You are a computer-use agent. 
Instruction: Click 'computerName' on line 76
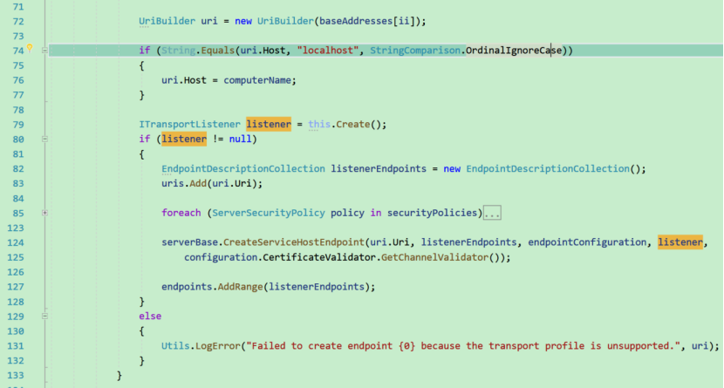[257, 80]
